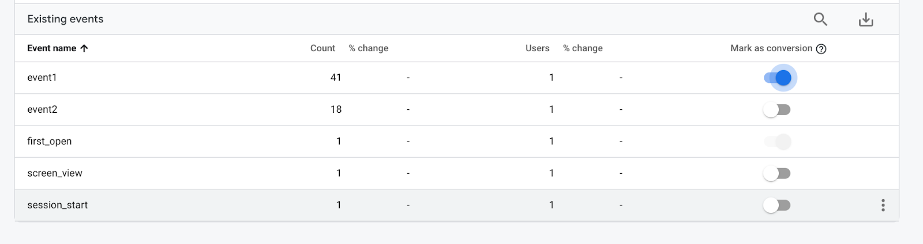Turn on session_start conversion toggle
This screenshot has width=923, height=244.
point(777,205)
